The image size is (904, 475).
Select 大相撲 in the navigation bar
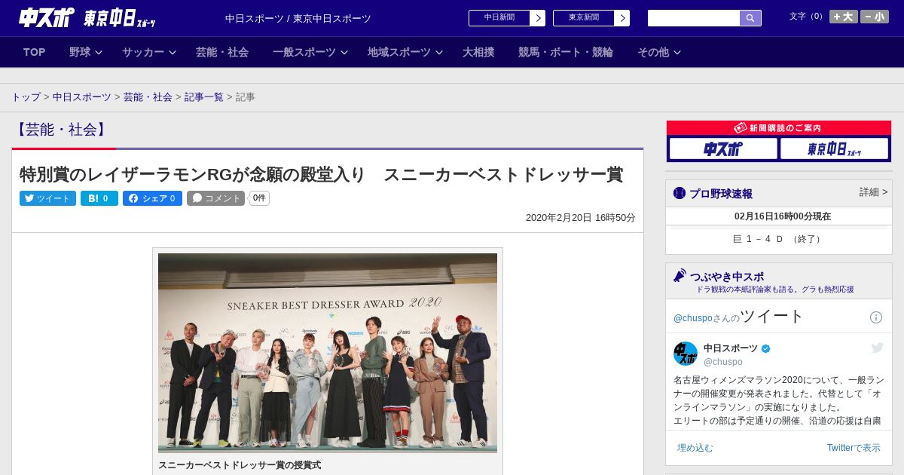(478, 52)
